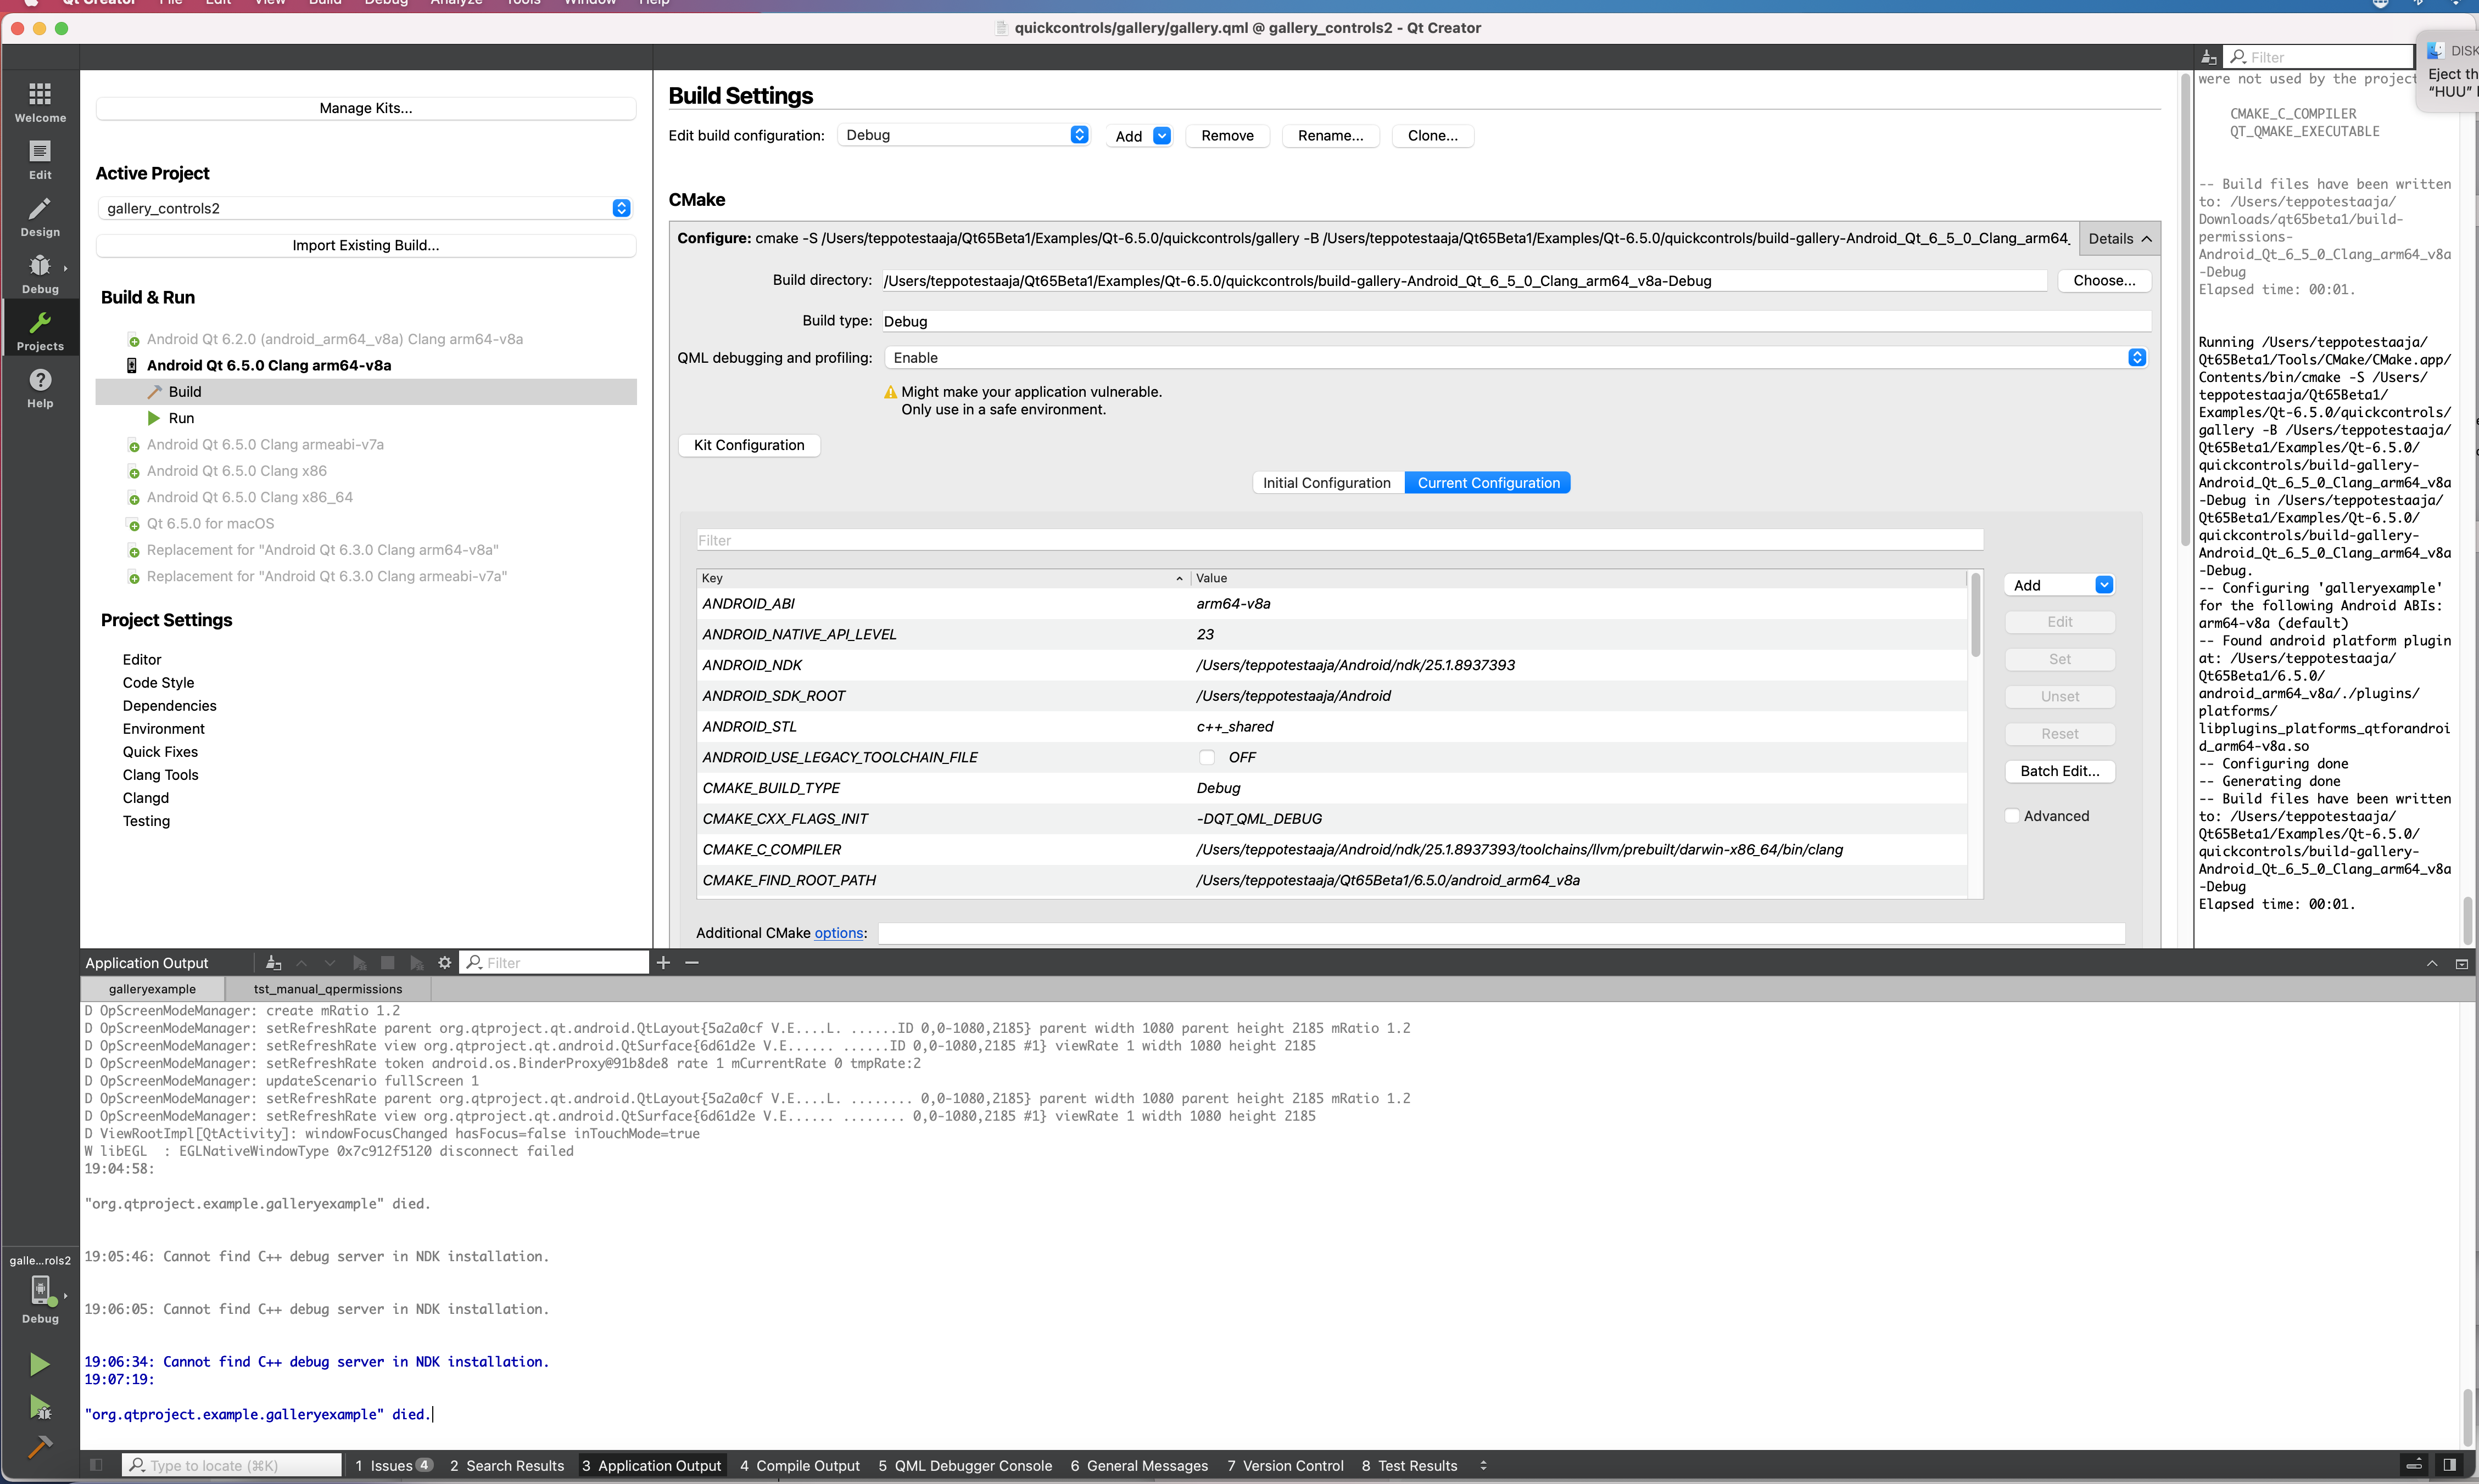This screenshot has width=2479, height=1484.
Task: Toggle the Advanced checkbox
Action: point(2012,816)
